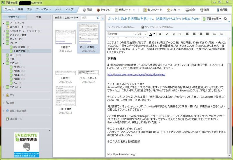Screen dimensions: 233x160
Task: Select the RSSに登録 notebook
Action: pyautogui.click(x=20, y=47)
